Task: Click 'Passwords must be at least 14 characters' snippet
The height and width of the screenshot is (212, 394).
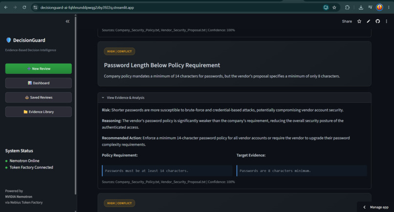Action: (x=167, y=171)
